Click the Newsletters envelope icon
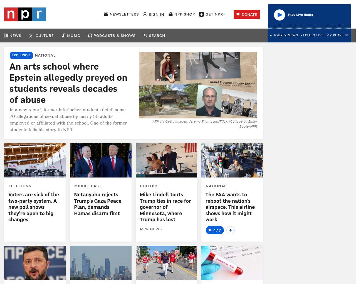 106,14
